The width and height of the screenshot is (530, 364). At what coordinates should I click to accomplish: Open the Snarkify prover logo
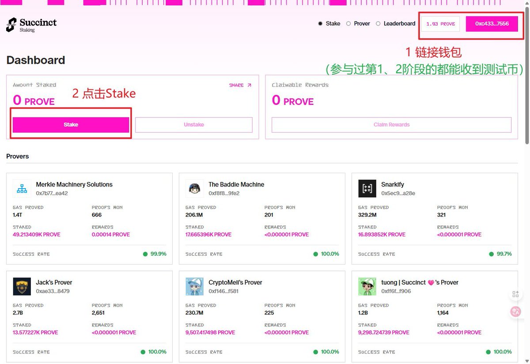tap(367, 189)
